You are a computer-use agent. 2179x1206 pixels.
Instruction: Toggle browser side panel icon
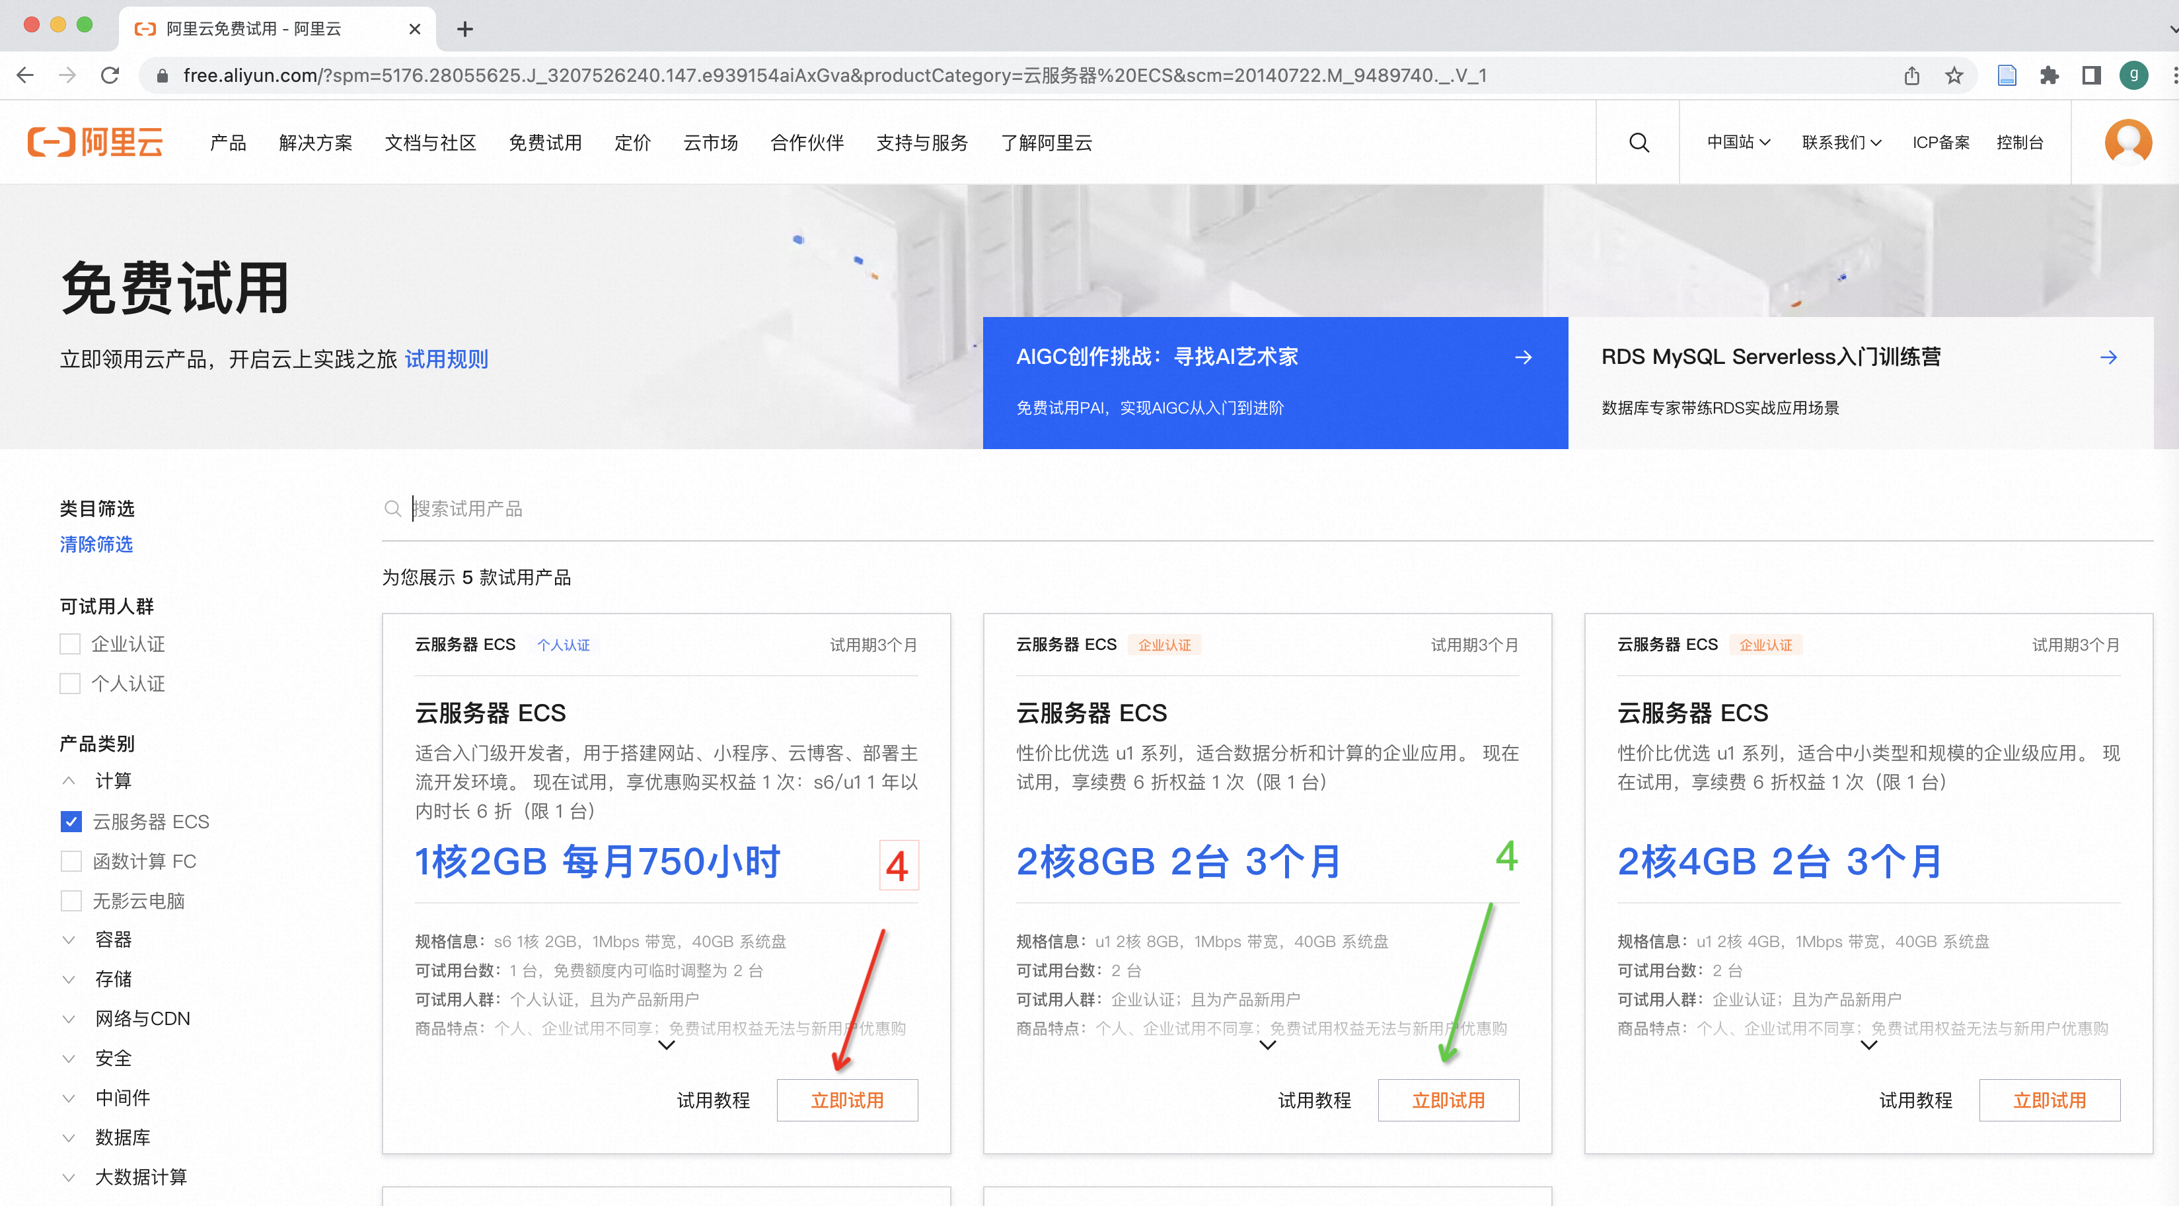[2091, 76]
